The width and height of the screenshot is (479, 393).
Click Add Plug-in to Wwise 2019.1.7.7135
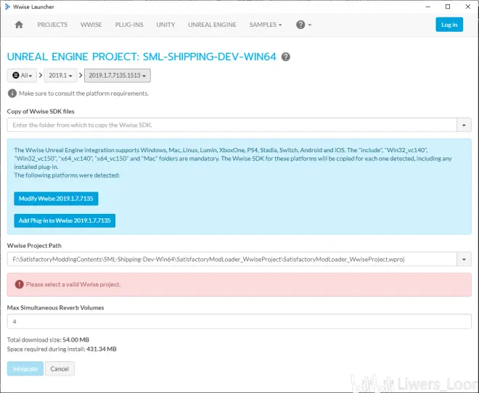[65, 220]
